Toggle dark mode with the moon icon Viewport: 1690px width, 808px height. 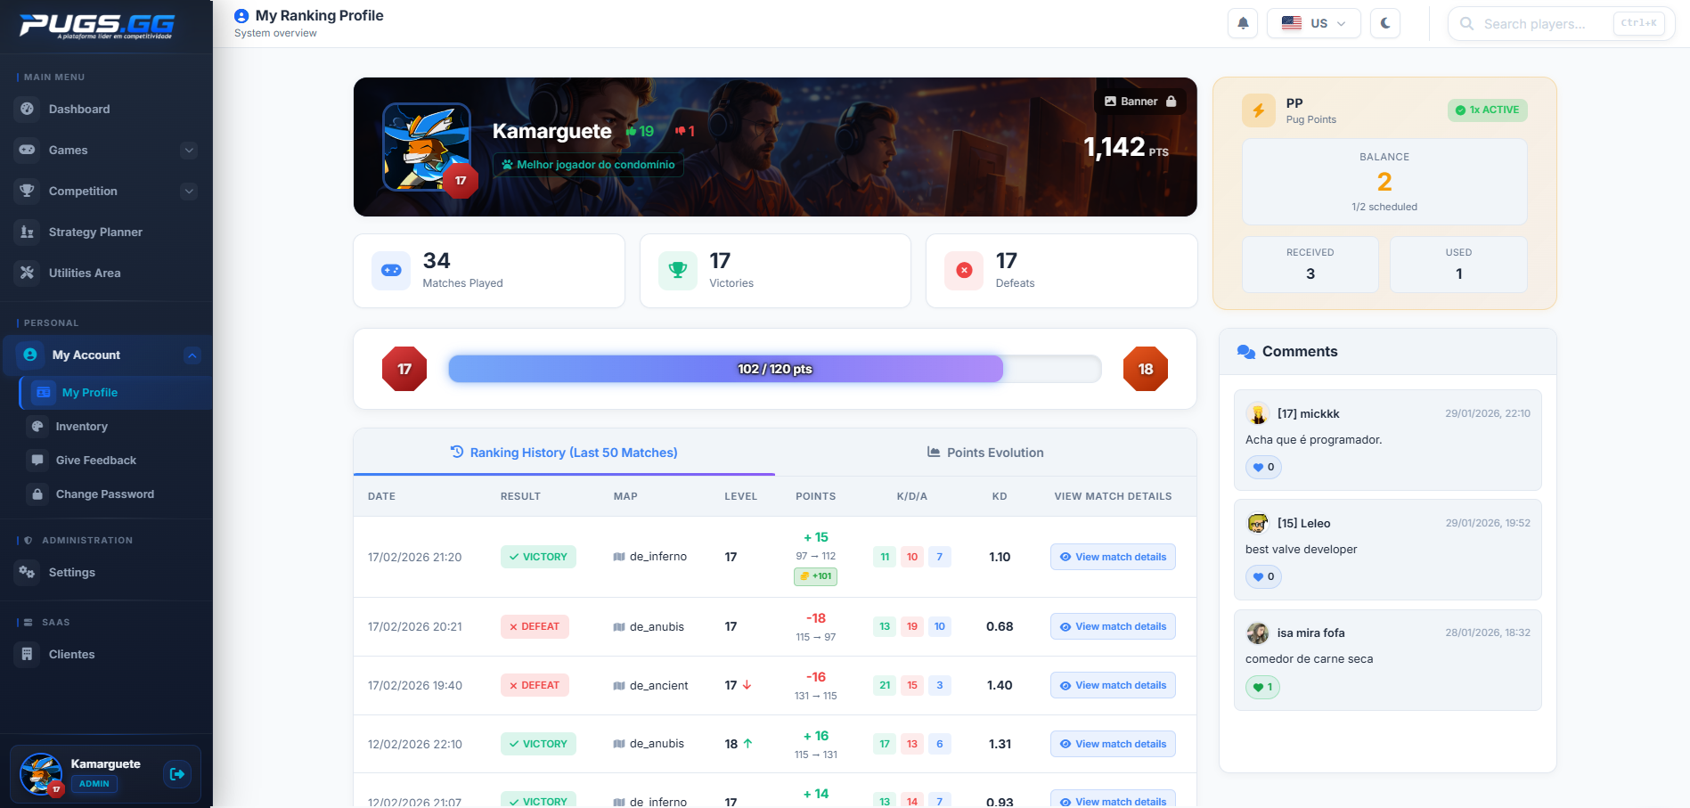(1384, 23)
